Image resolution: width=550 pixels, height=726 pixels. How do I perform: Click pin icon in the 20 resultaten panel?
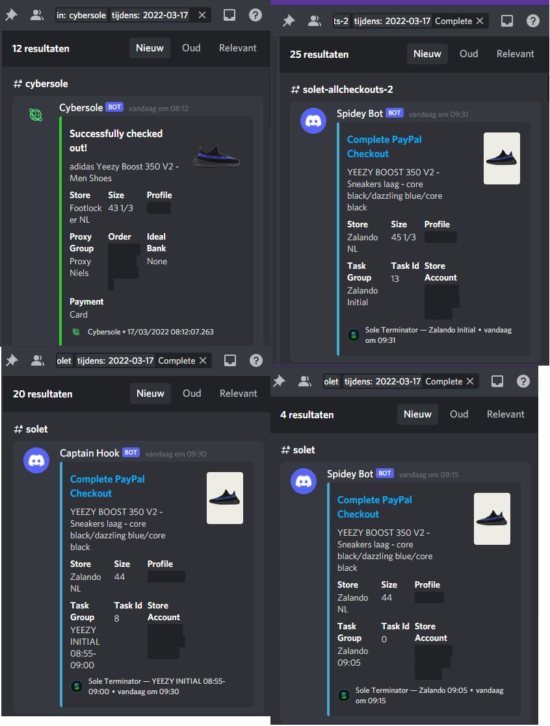[x=12, y=360]
